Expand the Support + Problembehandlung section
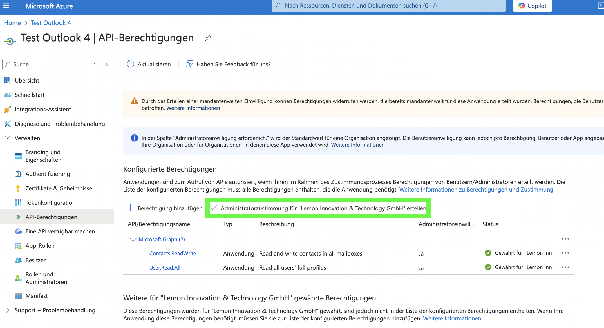The height and width of the screenshot is (328, 604). click(x=8, y=310)
